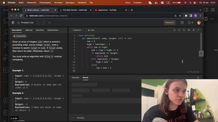Open the Файл menu
This screenshot has height=122, width=218.
coord(21,3)
